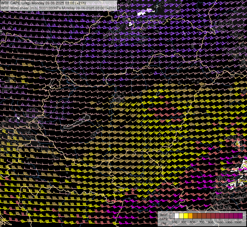Click the '700' label on the legend
The height and width of the screenshot is (227, 247).
coord(202,222)
